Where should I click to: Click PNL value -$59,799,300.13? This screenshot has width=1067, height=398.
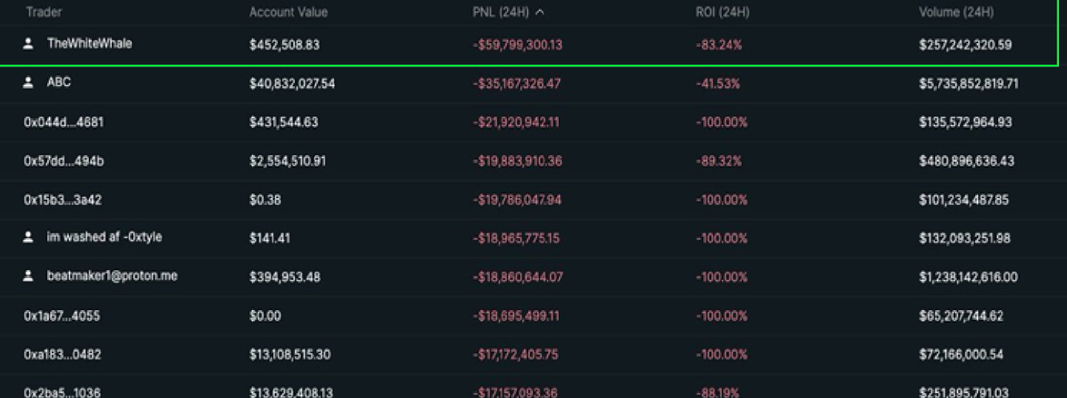tap(517, 46)
